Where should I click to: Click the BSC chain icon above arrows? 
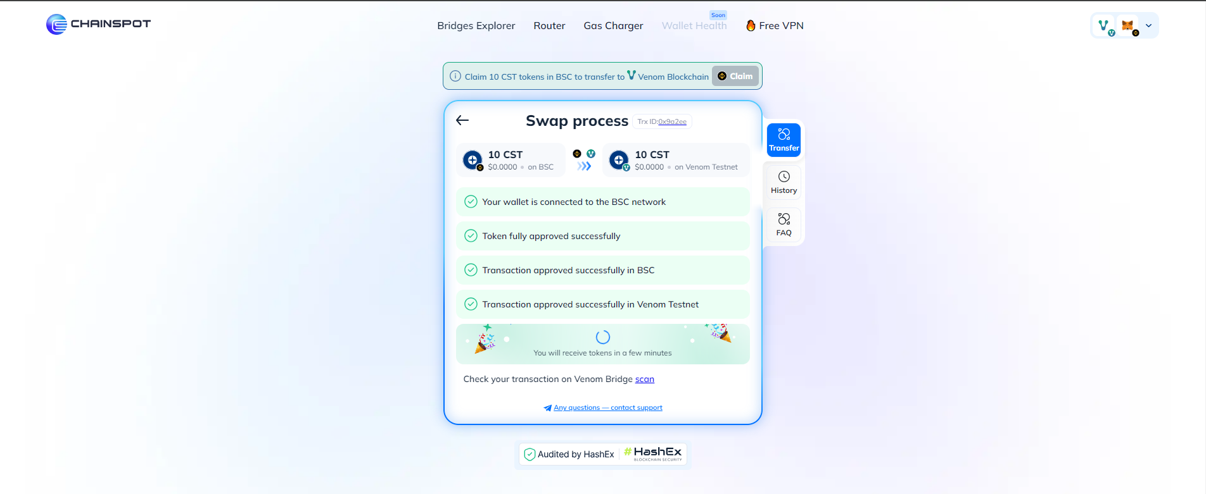click(577, 154)
